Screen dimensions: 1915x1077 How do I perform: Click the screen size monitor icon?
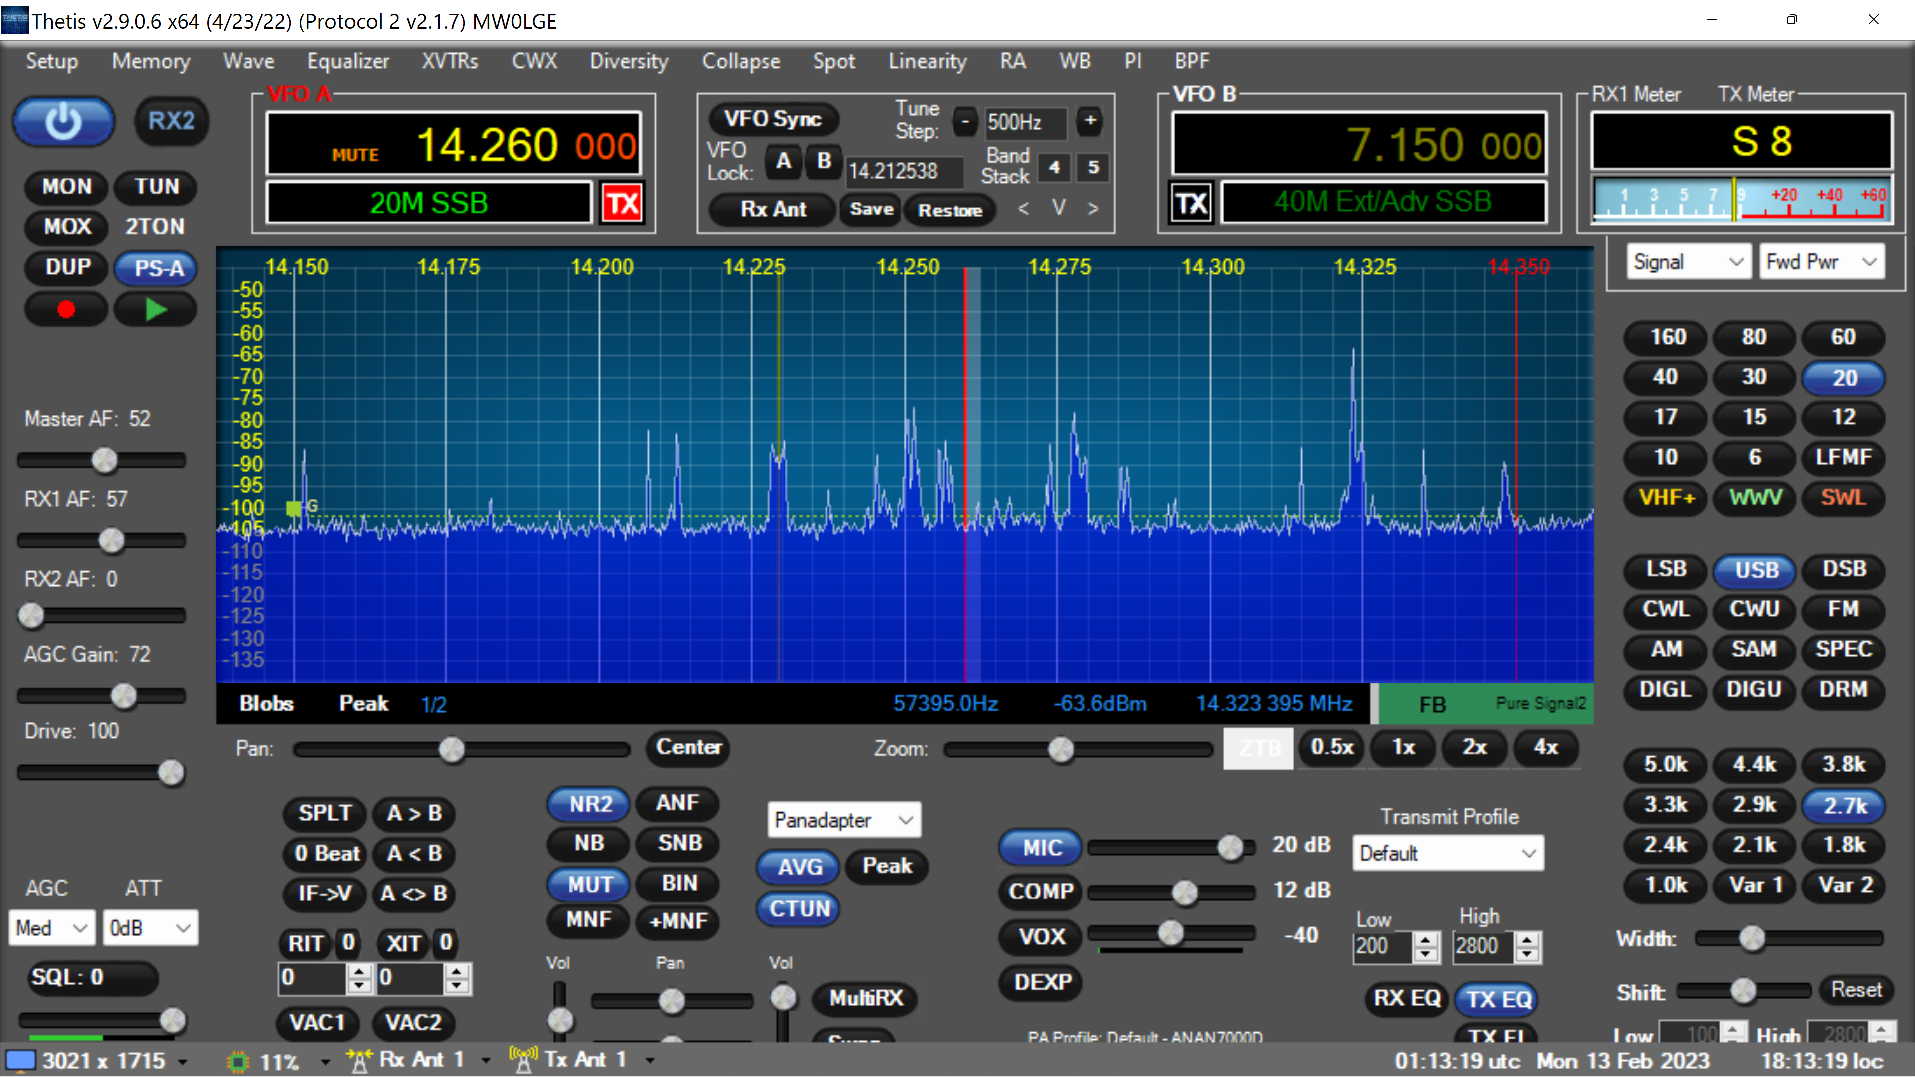tap(20, 1060)
